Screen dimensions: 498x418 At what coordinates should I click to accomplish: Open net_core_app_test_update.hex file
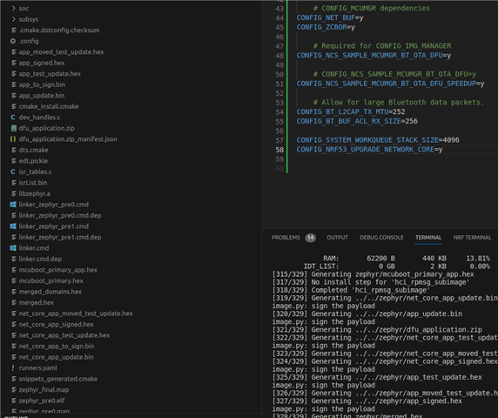click(64, 335)
